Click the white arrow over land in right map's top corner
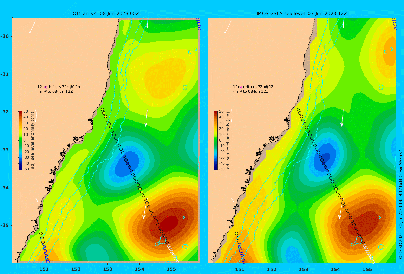This screenshot has width=404, height=274. tap(228, 27)
